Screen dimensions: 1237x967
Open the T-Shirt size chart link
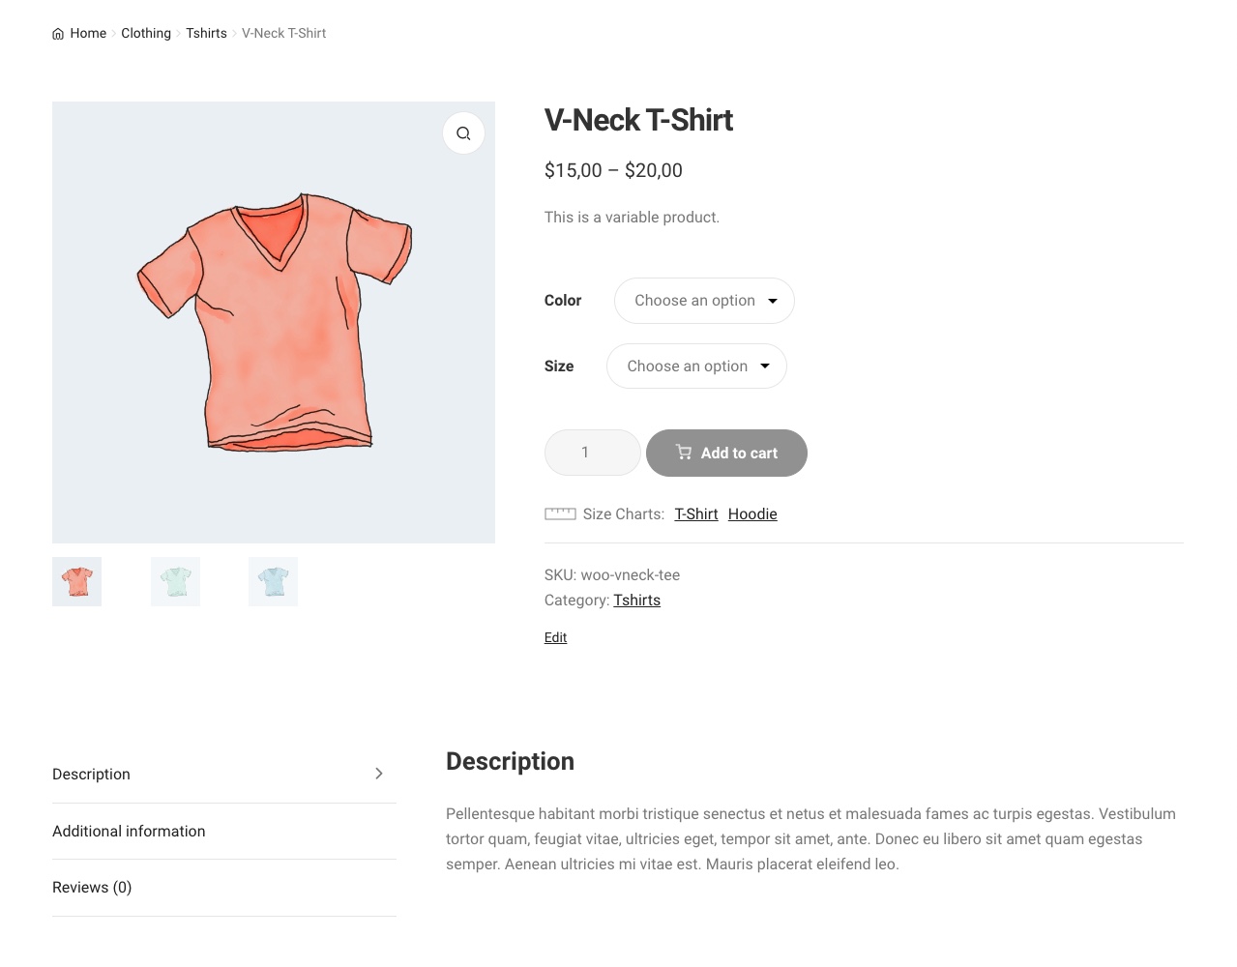(x=696, y=514)
